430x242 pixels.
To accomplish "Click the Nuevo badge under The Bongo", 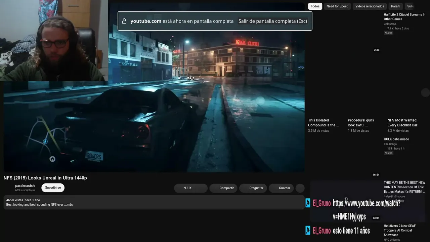I will [389, 153].
